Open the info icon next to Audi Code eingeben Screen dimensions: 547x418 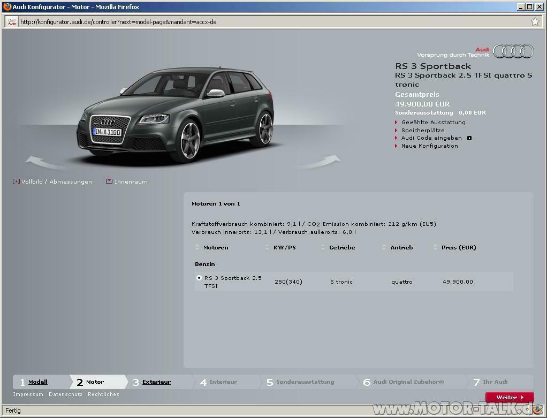tap(470, 138)
